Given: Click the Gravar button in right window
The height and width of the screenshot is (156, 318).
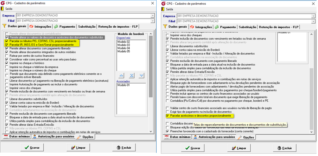Looking at the screenshot, I should (193, 148).
